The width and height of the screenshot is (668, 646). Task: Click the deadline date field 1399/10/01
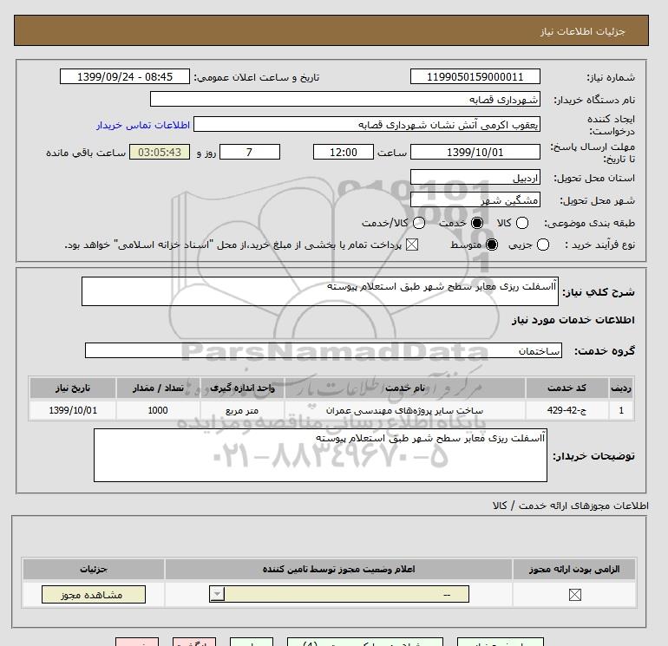[475, 152]
